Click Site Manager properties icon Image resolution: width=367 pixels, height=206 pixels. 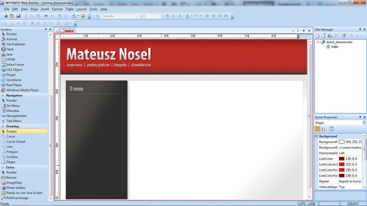tap(344, 35)
